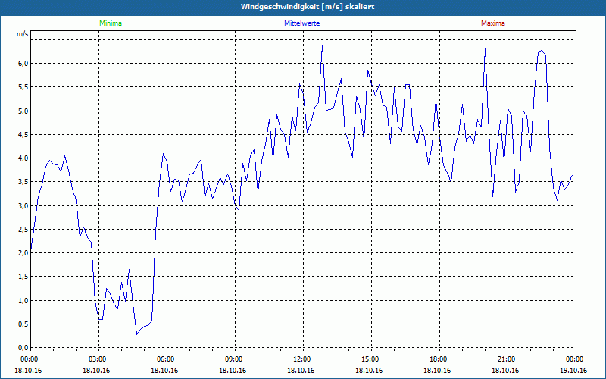Click the curve minimum near 04:40
The width and height of the screenshot is (606, 379).
coord(136,334)
